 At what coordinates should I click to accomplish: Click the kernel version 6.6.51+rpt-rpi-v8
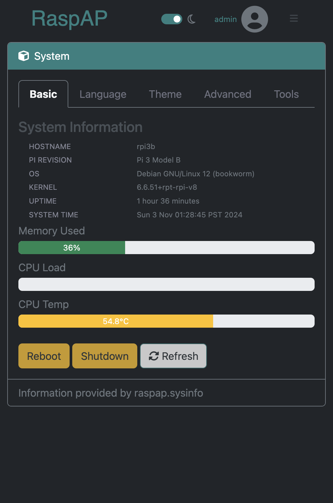coord(167,187)
